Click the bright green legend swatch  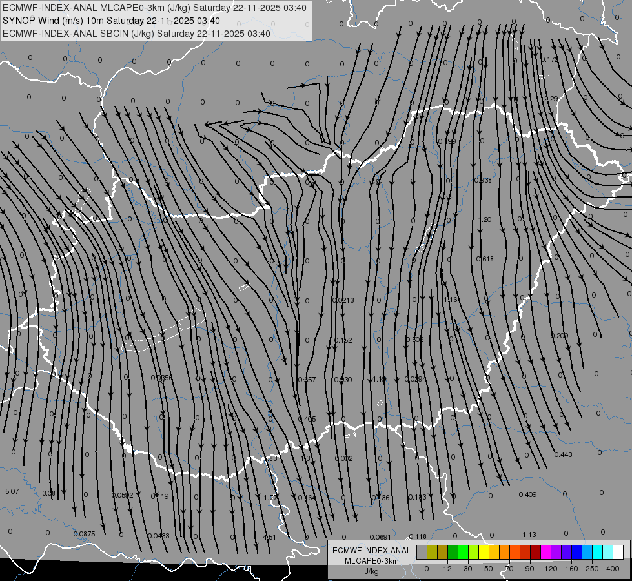coord(464,553)
